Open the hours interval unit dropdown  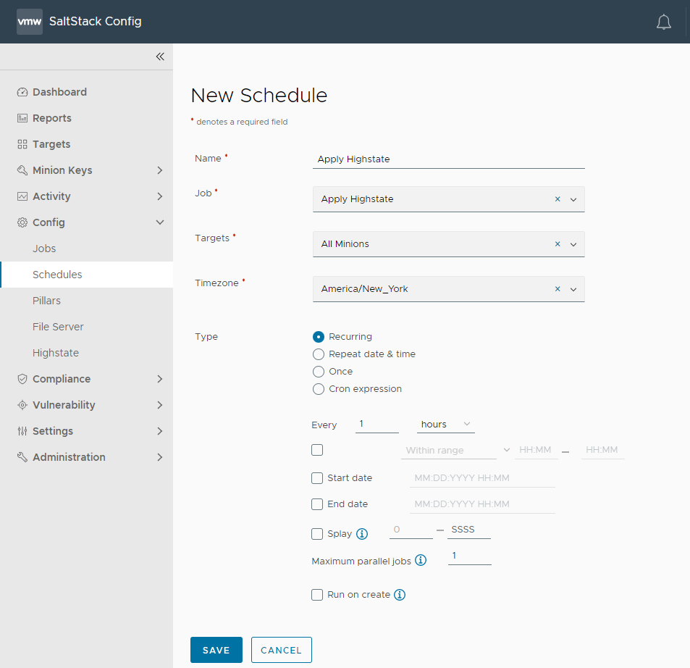(446, 425)
